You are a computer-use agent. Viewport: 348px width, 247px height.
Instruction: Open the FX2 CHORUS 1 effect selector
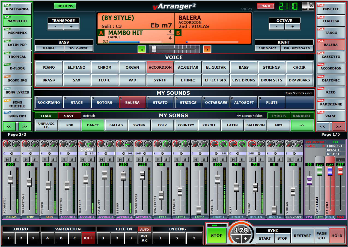coord(335,146)
